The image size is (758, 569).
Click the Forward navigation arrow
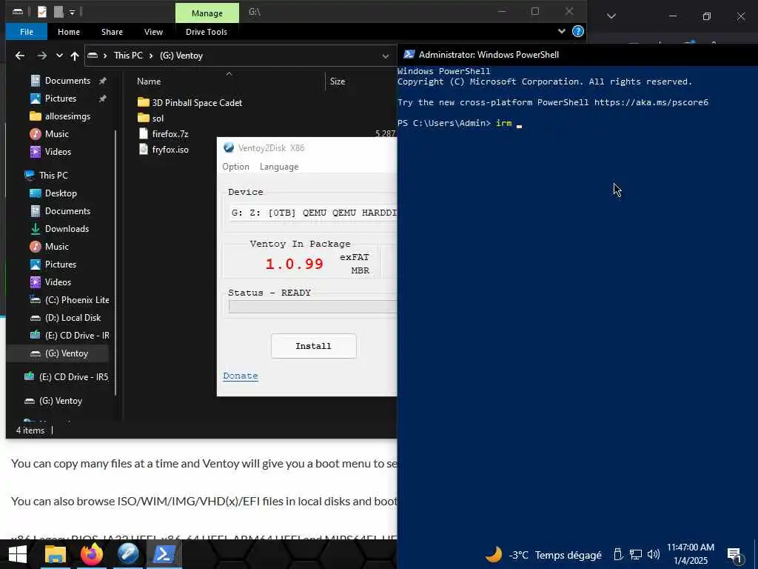pos(42,56)
